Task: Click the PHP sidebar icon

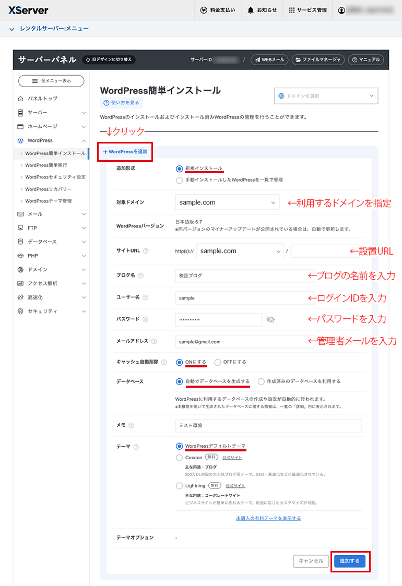Action: [x=20, y=256]
